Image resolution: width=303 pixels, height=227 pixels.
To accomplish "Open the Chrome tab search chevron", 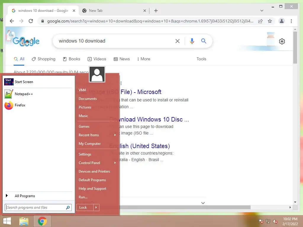I will tap(262, 11).
